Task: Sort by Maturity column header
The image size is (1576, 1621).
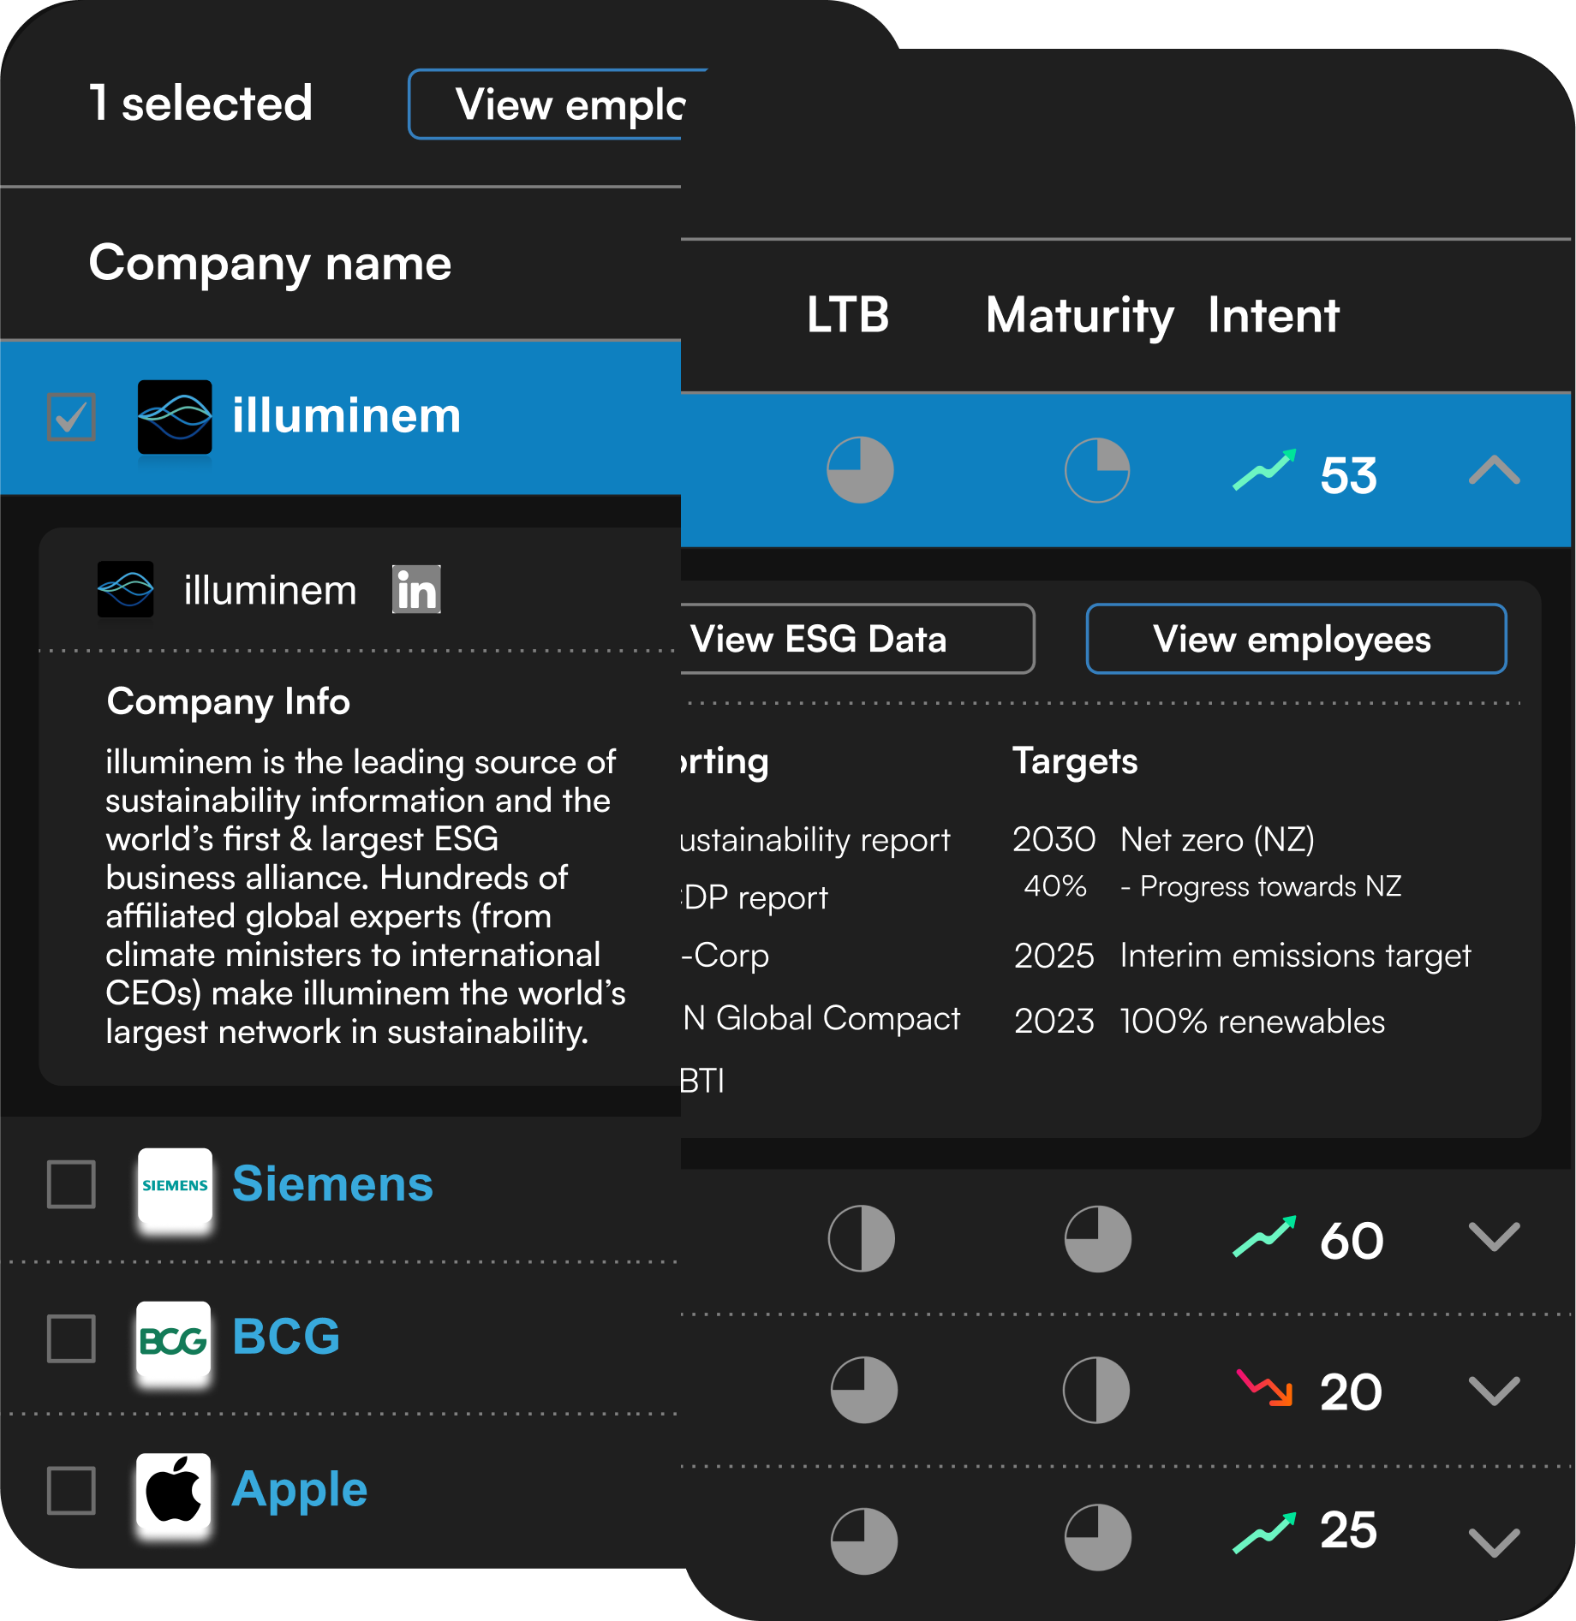Action: pos(1080,317)
